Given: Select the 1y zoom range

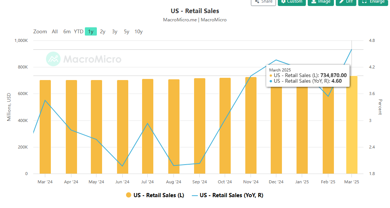Looking at the screenshot, I should (90, 31).
